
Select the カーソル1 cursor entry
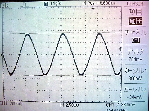pos(135,74)
